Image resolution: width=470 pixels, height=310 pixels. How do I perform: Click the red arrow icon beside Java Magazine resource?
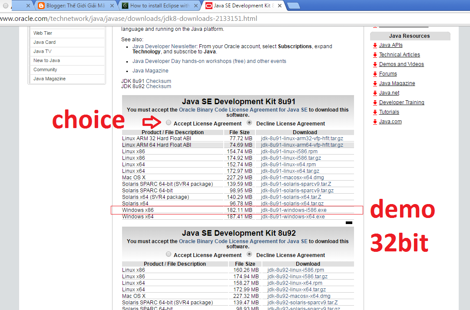click(x=375, y=83)
